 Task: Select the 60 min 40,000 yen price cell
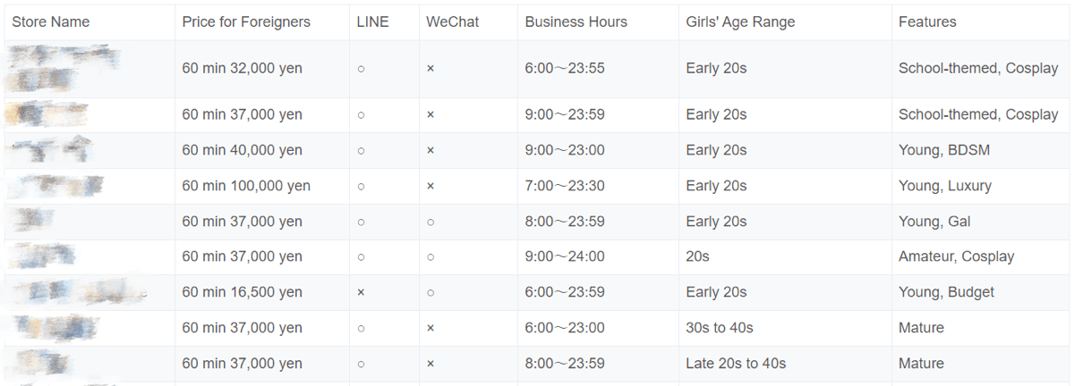click(x=242, y=150)
